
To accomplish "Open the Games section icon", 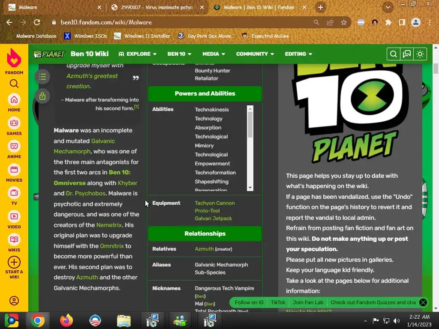I will (14, 123).
